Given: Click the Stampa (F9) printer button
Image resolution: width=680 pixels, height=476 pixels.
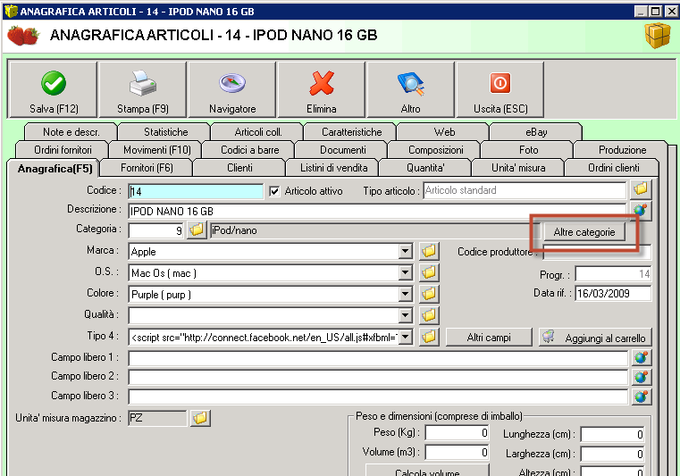Looking at the screenshot, I should (143, 89).
